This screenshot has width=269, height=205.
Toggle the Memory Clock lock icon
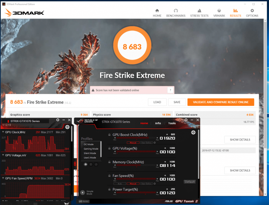pyautogui.click(x=109, y=162)
